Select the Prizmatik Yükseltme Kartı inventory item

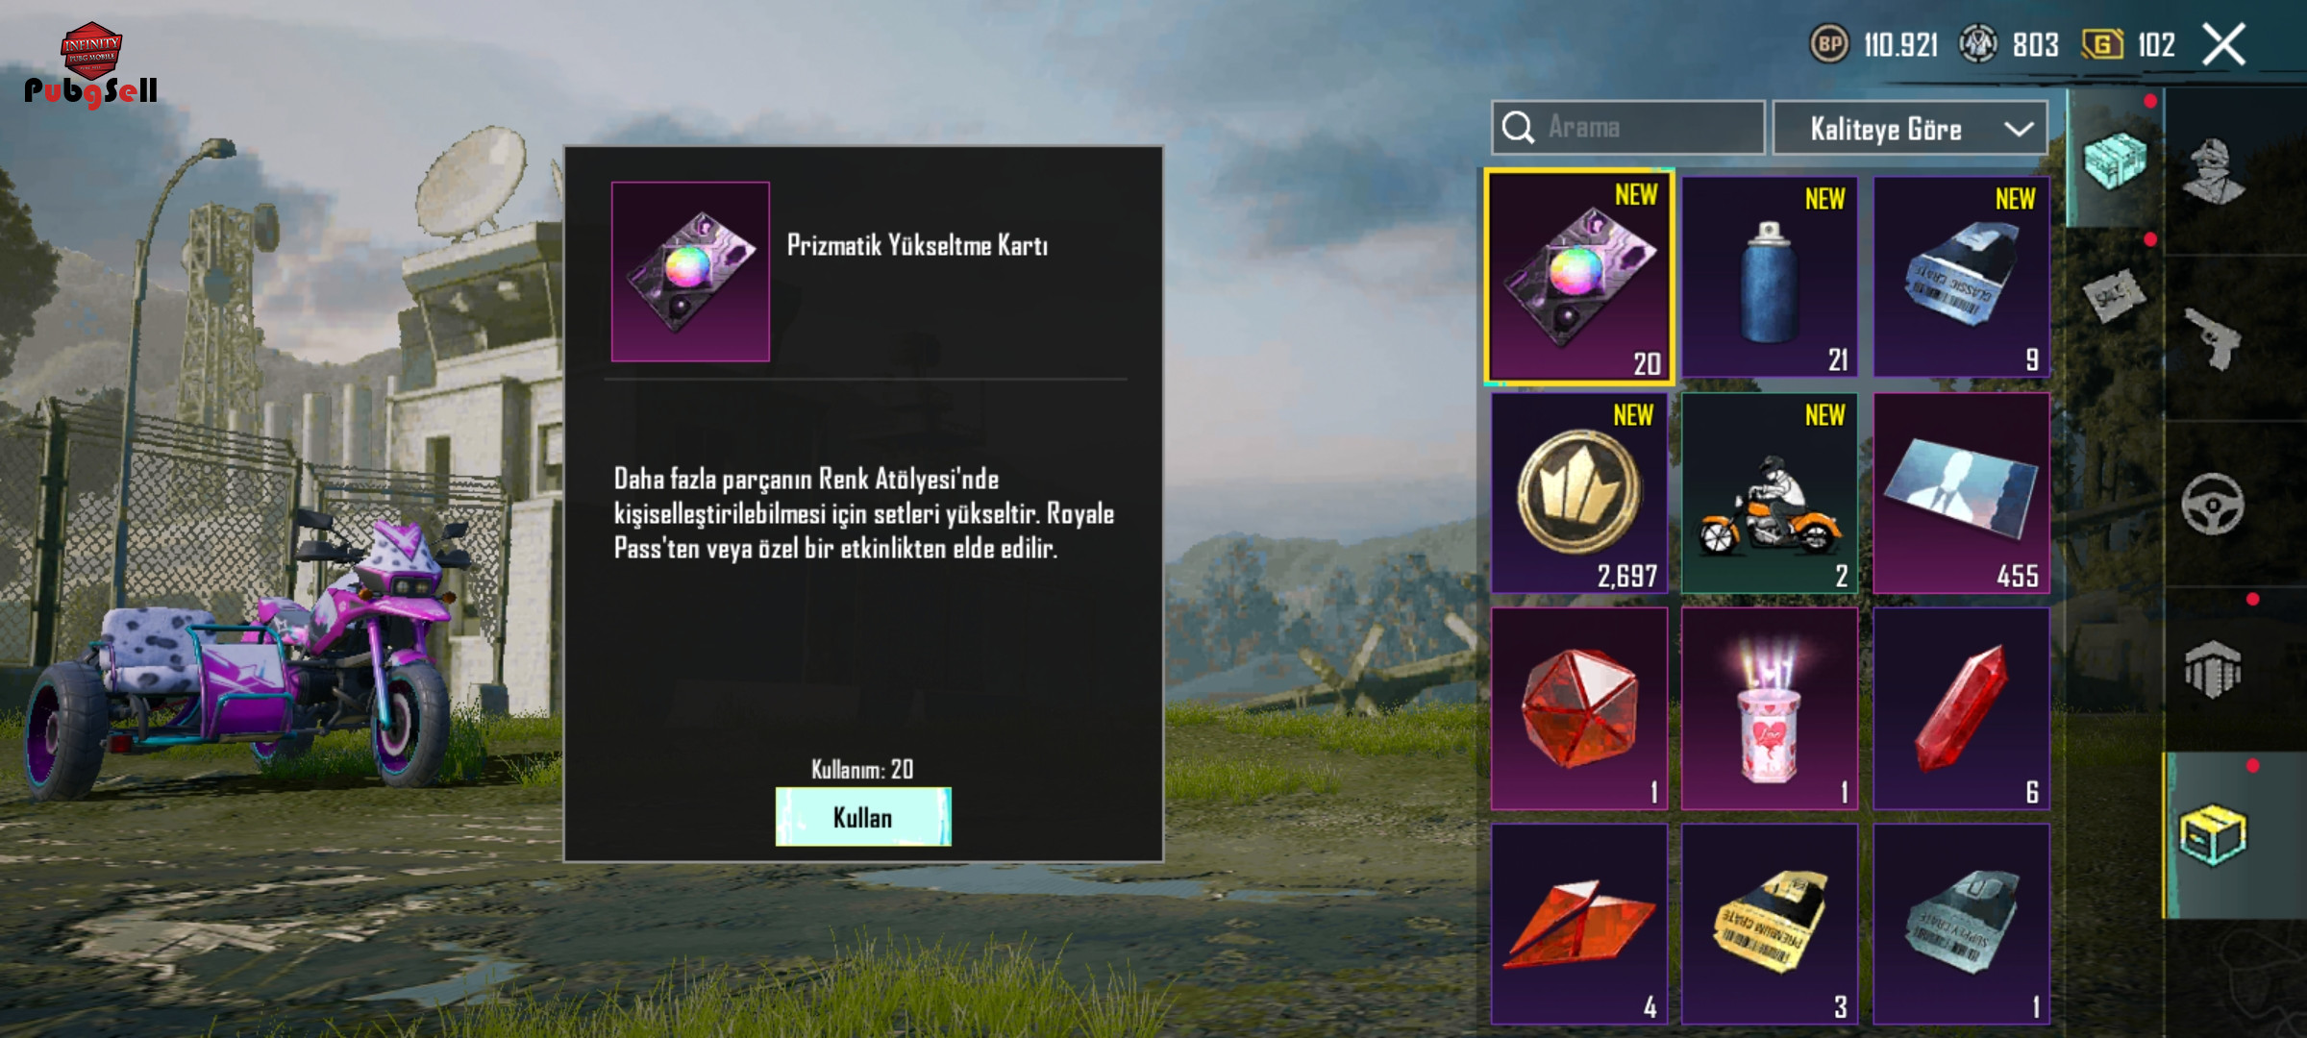tap(1579, 277)
